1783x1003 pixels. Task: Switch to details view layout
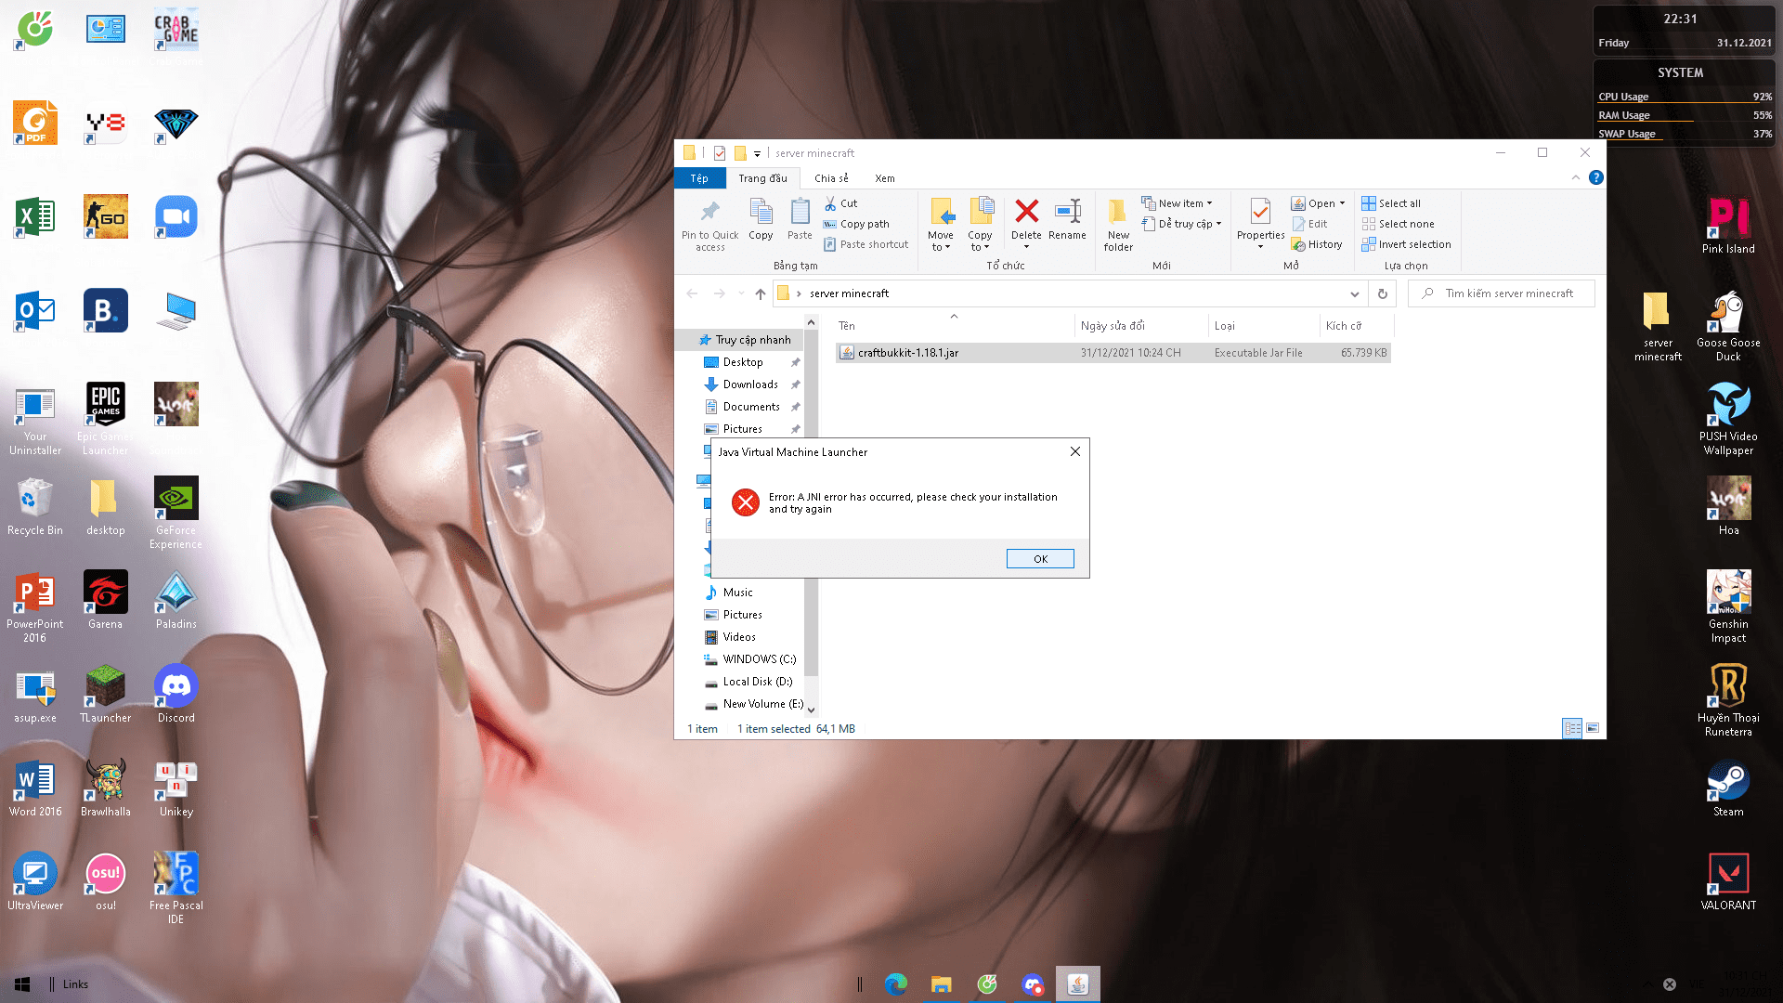(1572, 728)
